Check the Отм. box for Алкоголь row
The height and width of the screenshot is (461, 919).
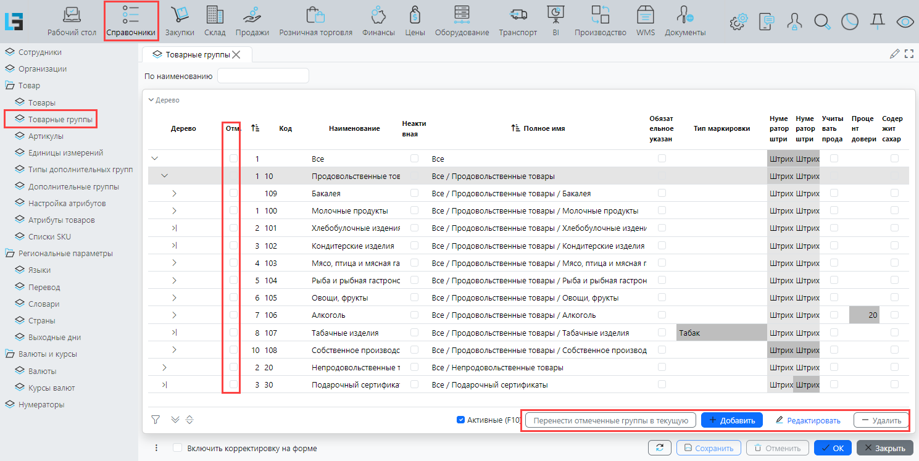point(233,315)
